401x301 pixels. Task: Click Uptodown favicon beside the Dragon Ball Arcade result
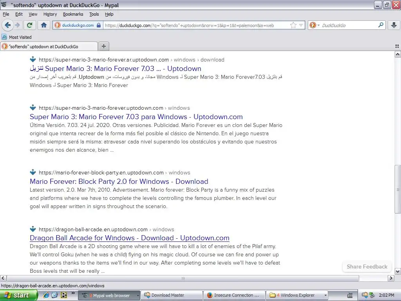[33, 229]
